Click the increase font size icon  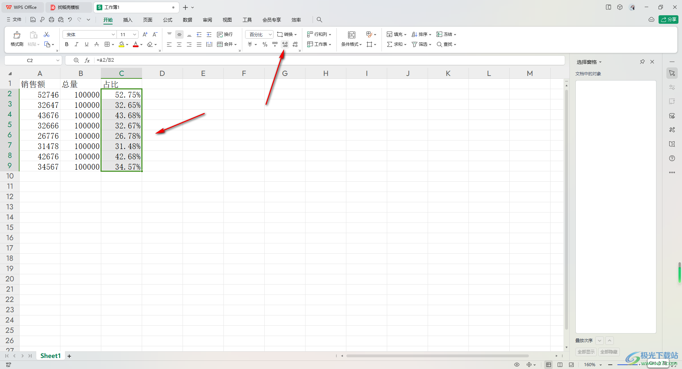(x=145, y=34)
